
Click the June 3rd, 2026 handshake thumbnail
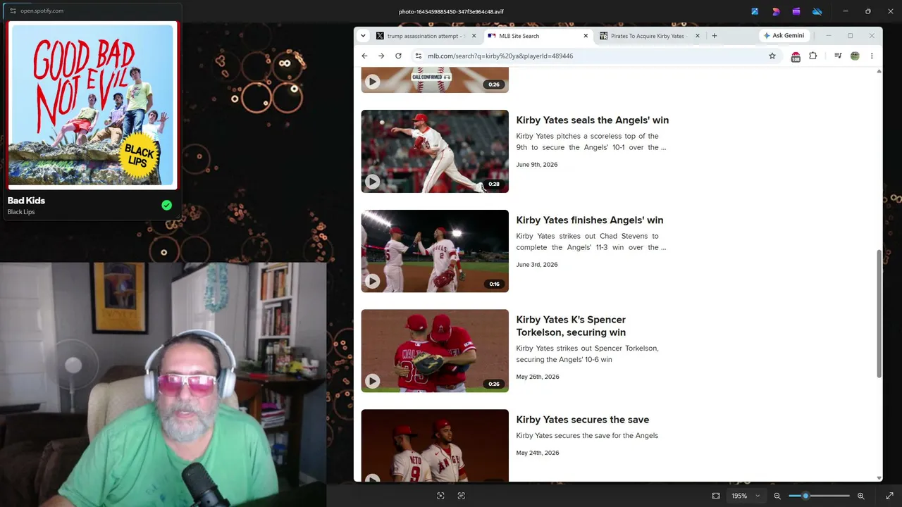click(x=435, y=251)
